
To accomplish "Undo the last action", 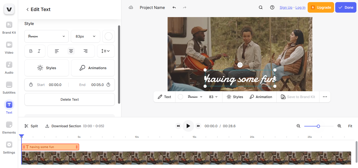I will point(174,8).
